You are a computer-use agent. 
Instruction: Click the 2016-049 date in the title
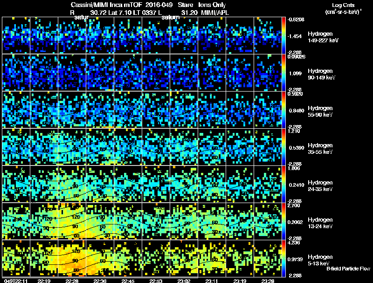pos(159,5)
